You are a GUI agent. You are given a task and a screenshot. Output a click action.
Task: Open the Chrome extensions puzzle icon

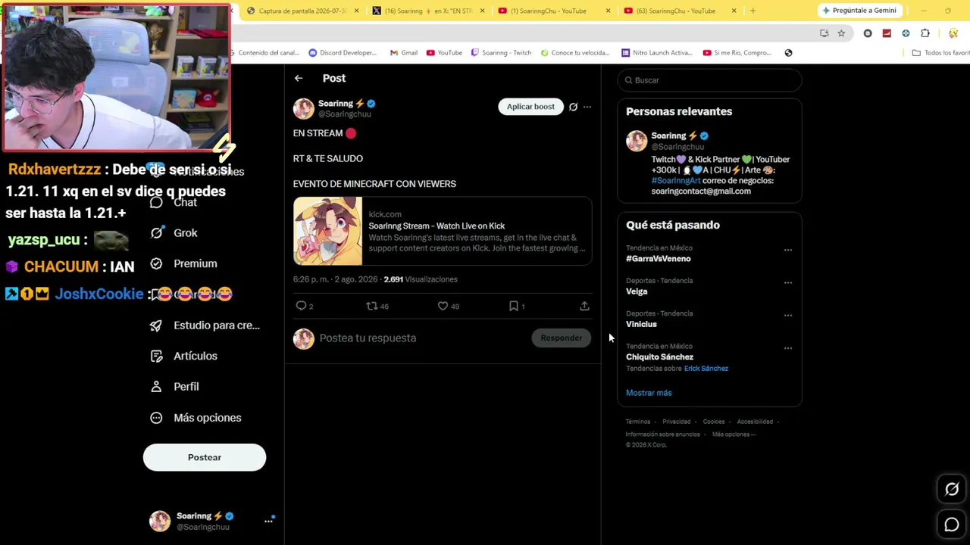pyautogui.click(x=925, y=33)
